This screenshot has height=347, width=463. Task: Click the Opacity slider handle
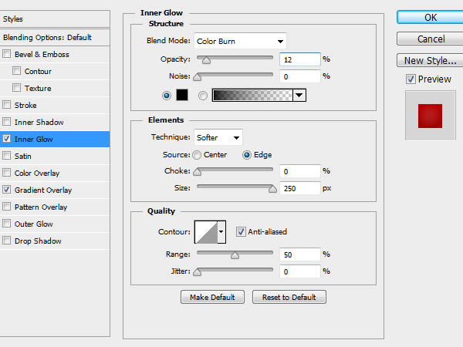[206, 60]
